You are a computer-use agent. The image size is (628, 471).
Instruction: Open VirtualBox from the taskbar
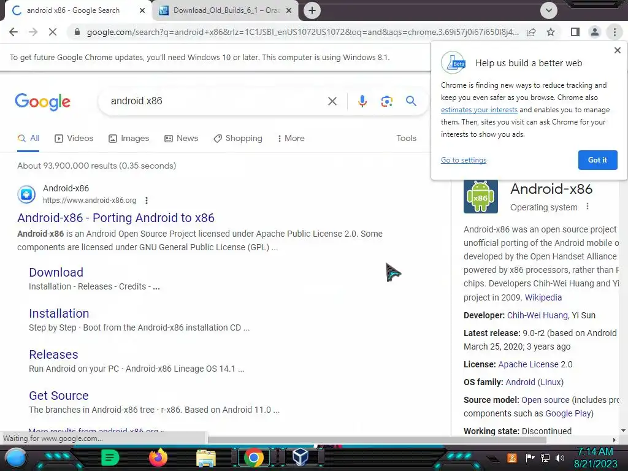[x=301, y=457]
